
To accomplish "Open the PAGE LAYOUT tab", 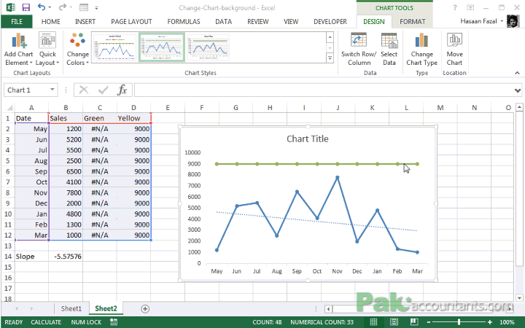I will pos(131,22).
